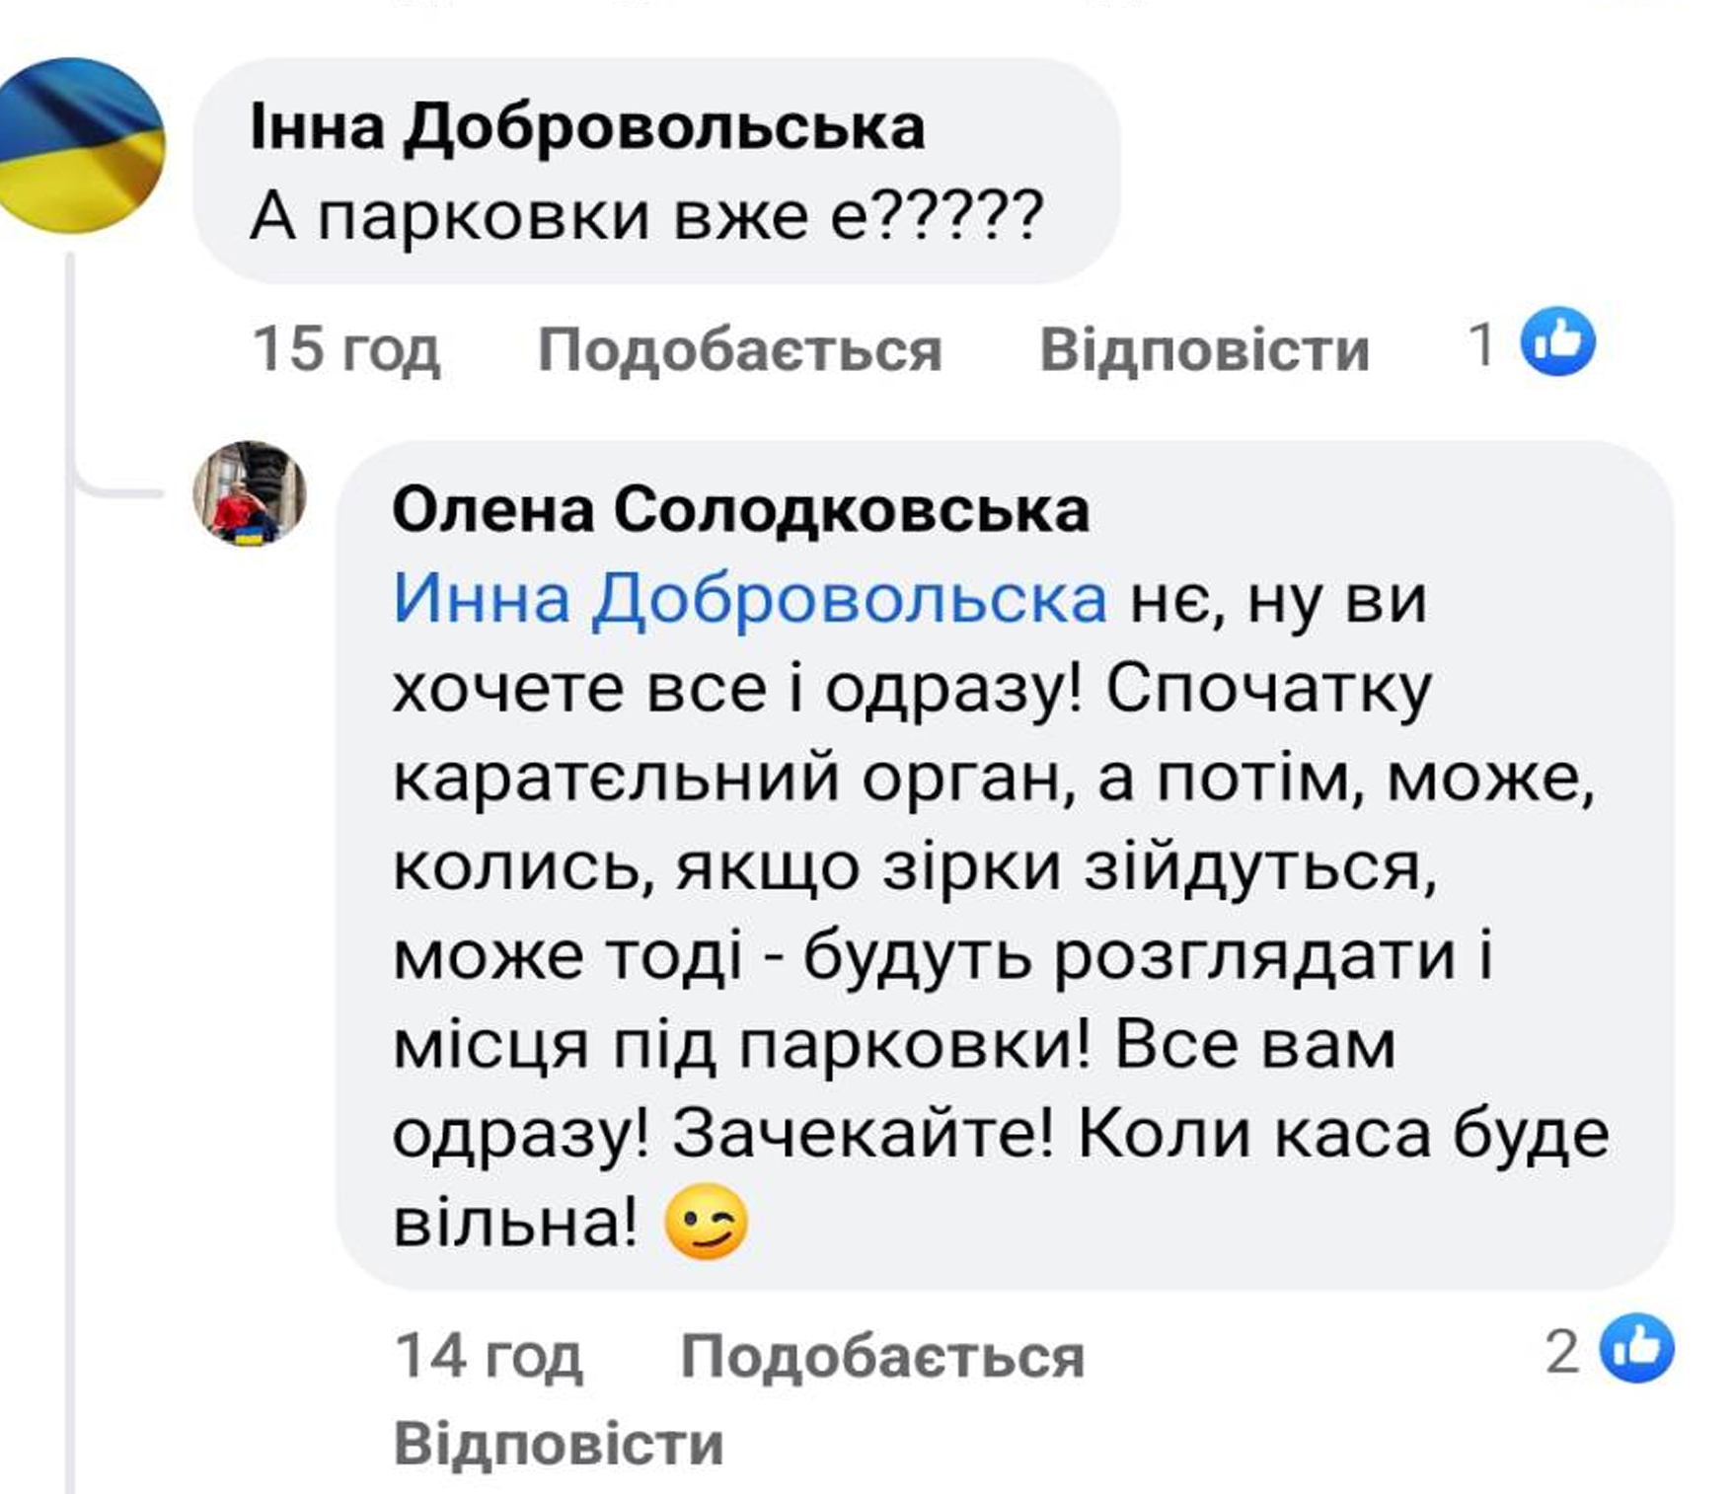Click the winking emoji in the reply
The height and width of the screenshot is (1494, 1732).
706,1222
